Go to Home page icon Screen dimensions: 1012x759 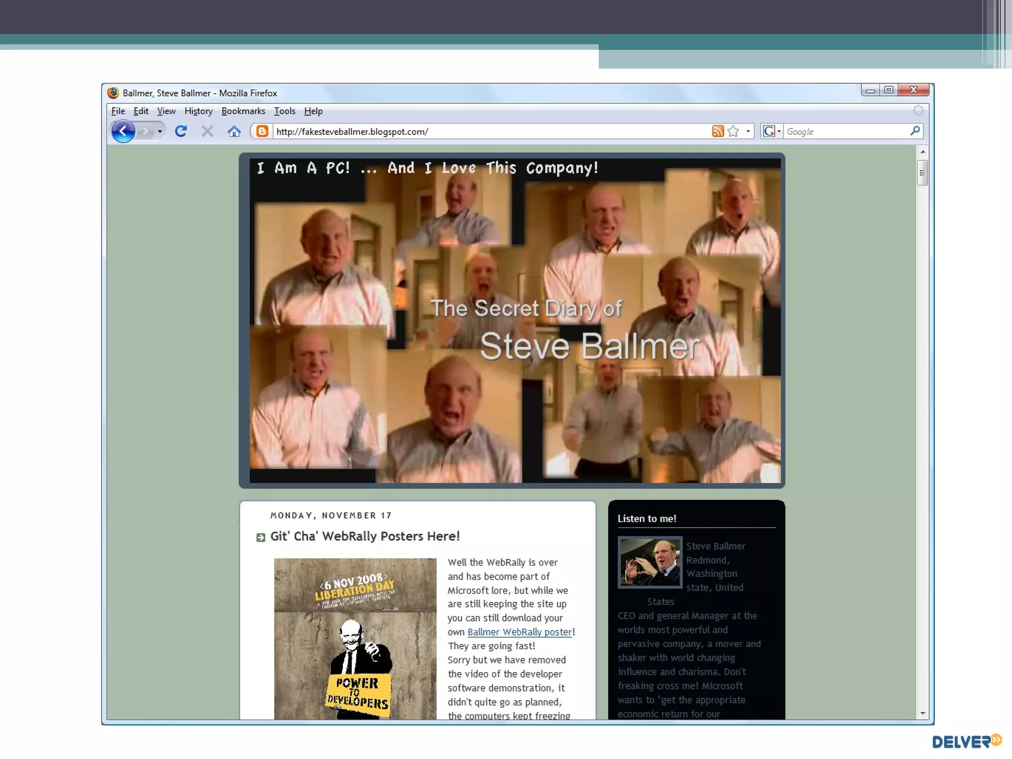(x=234, y=131)
